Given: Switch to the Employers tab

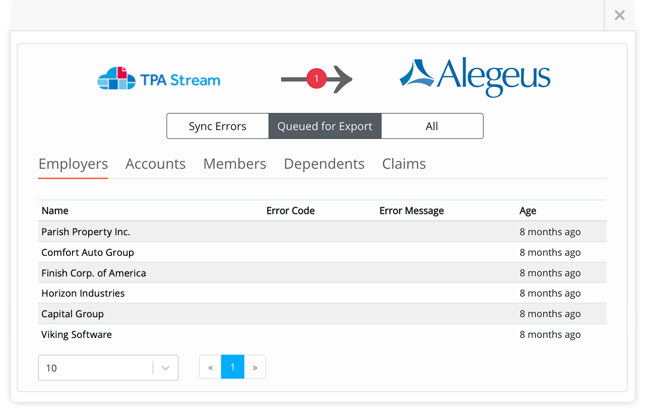Looking at the screenshot, I should 73,164.
